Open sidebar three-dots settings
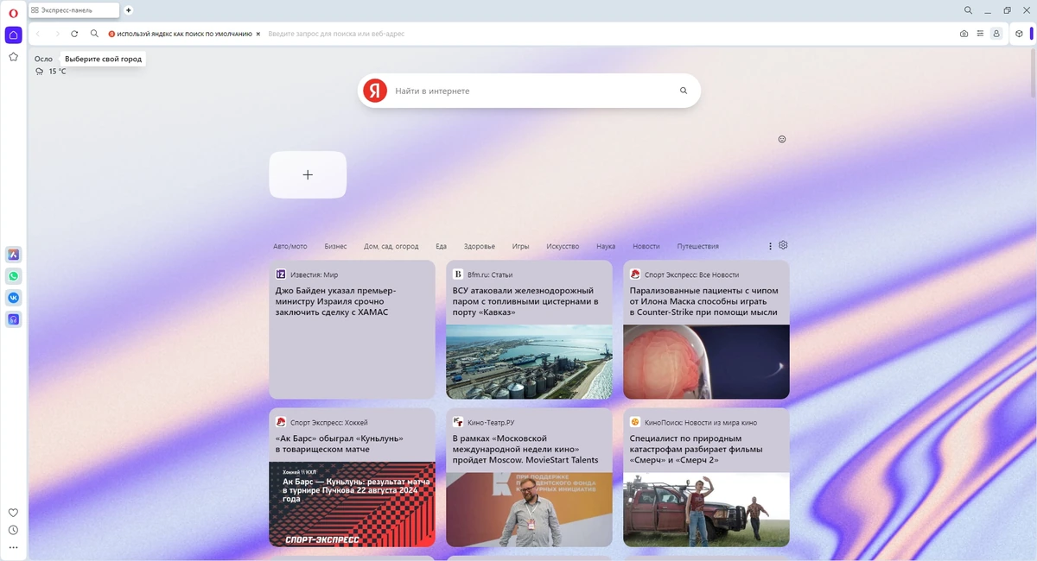Image resolution: width=1037 pixels, height=561 pixels. [x=13, y=547]
